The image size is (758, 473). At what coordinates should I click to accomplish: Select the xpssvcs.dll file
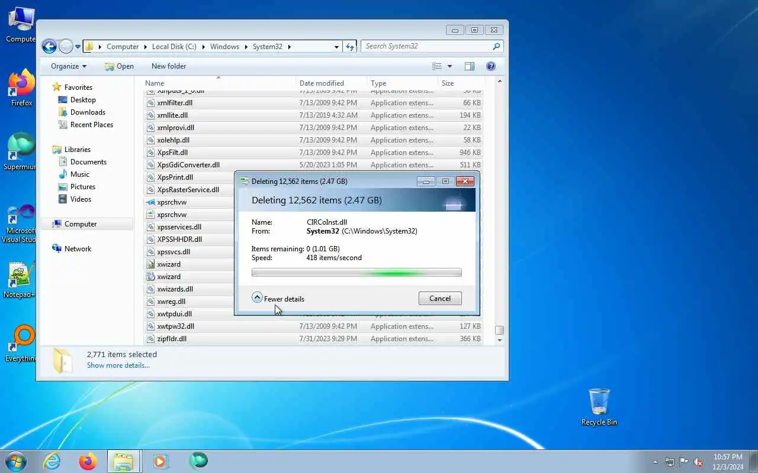point(174,252)
